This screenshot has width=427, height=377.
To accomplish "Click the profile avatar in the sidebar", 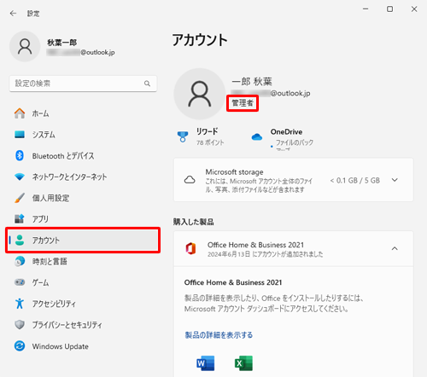I will click(x=25, y=46).
